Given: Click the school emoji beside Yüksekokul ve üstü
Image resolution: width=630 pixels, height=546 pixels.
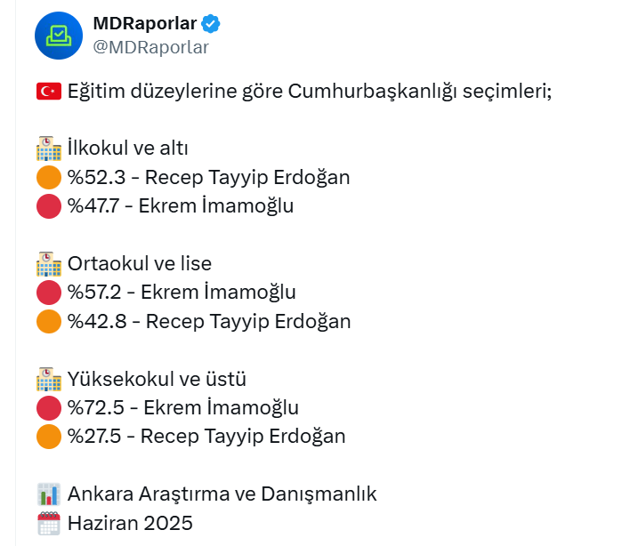Looking at the screenshot, I should click(x=49, y=379).
